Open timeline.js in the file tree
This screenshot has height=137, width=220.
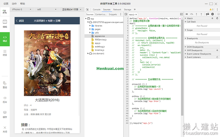(99, 50)
